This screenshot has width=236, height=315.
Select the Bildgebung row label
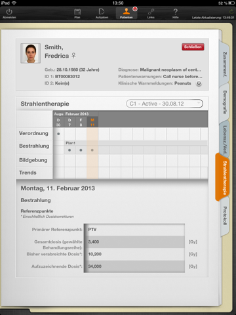33,160
